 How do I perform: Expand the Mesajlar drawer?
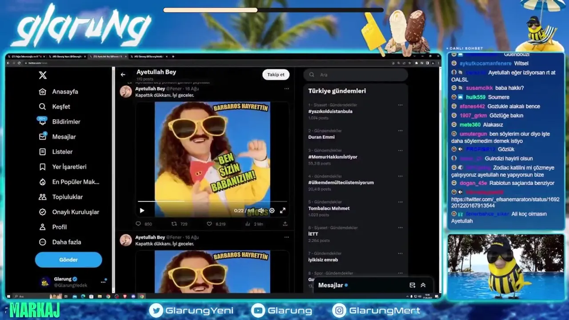point(423,285)
